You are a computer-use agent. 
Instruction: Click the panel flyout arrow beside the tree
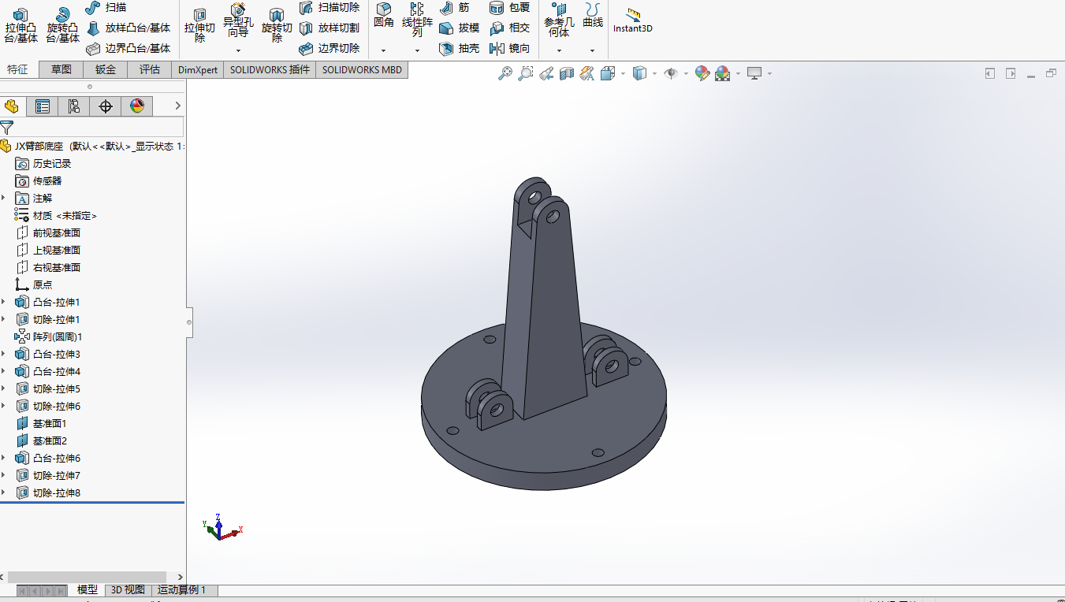pyautogui.click(x=178, y=106)
